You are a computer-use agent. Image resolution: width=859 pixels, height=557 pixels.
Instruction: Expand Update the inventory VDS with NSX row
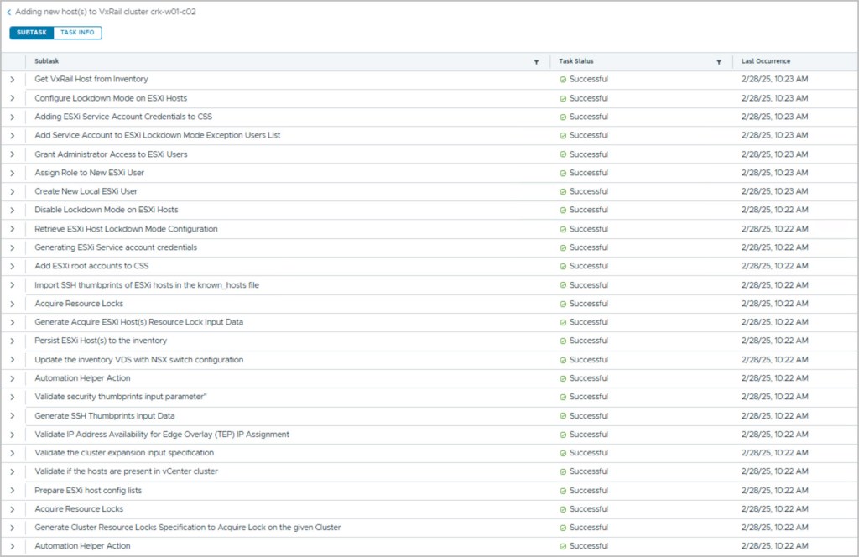(x=13, y=360)
